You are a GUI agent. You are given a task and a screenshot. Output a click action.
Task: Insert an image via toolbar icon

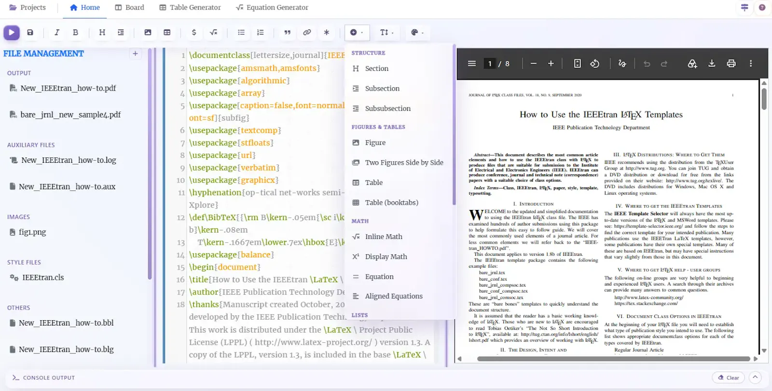pos(148,32)
